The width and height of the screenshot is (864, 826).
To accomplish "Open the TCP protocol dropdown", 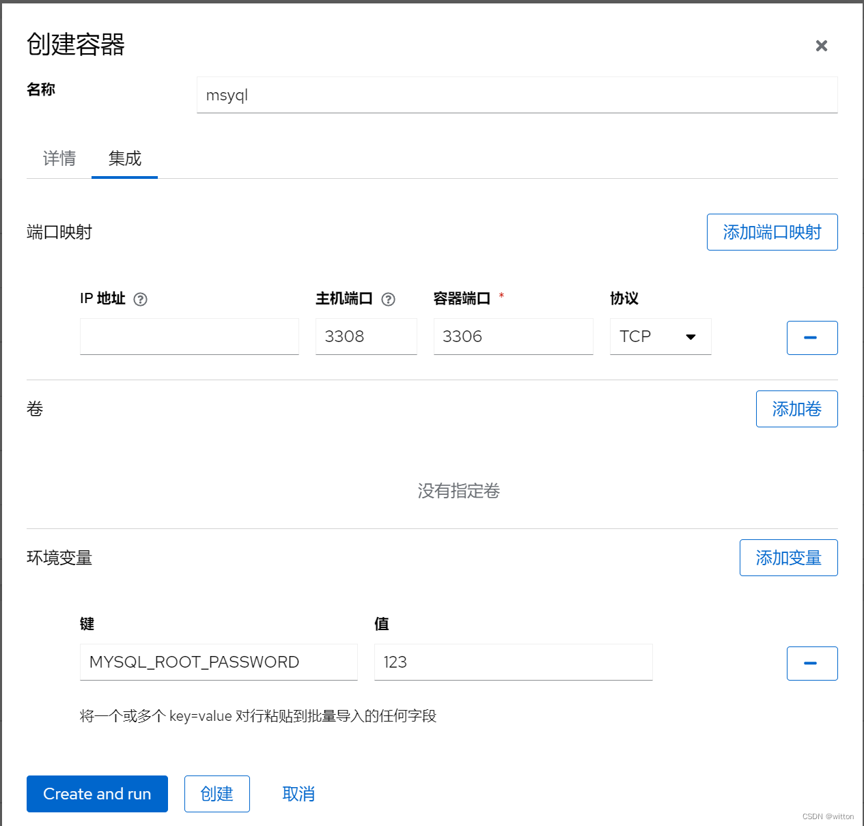I will click(660, 337).
